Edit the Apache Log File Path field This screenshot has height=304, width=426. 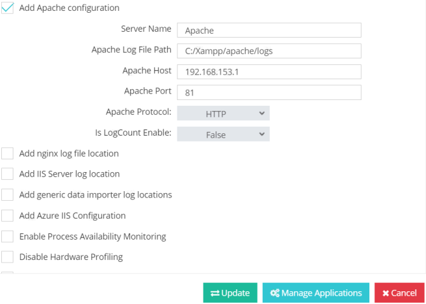[269, 51]
